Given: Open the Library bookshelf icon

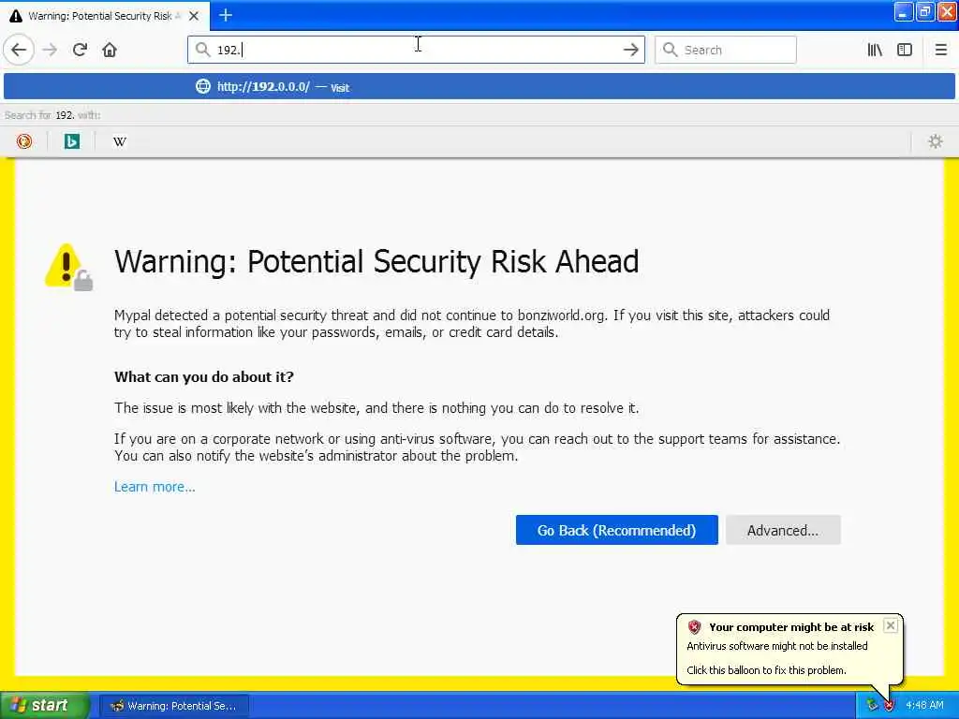Looking at the screenshot, I should click(875, 50).
